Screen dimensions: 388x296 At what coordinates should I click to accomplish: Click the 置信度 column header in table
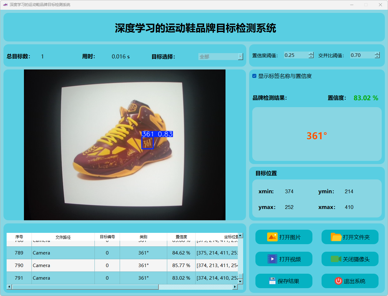click(x=181, y=237)
